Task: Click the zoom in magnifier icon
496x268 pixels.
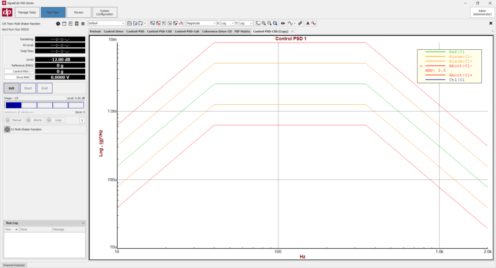Action: 263,23
